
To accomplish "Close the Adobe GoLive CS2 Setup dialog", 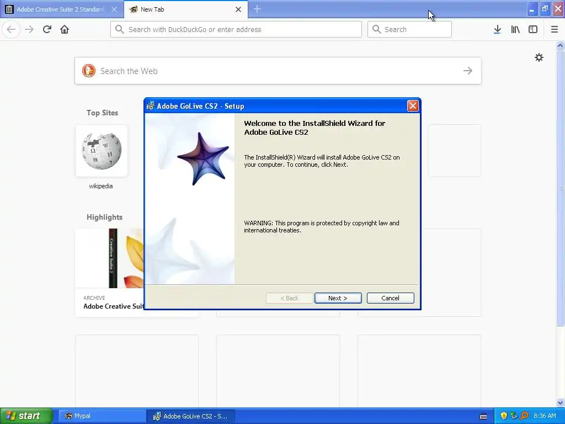I will (413, 105).
